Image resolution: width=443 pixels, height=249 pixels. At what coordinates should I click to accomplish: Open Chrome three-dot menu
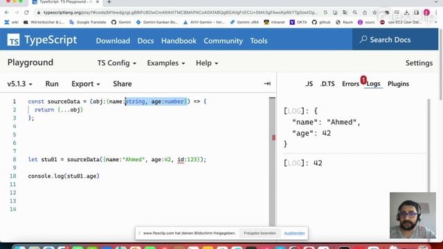(436, 12)
